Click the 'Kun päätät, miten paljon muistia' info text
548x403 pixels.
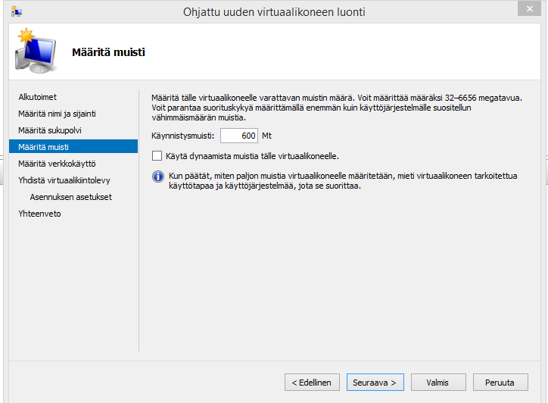click(x=343, y=181)
